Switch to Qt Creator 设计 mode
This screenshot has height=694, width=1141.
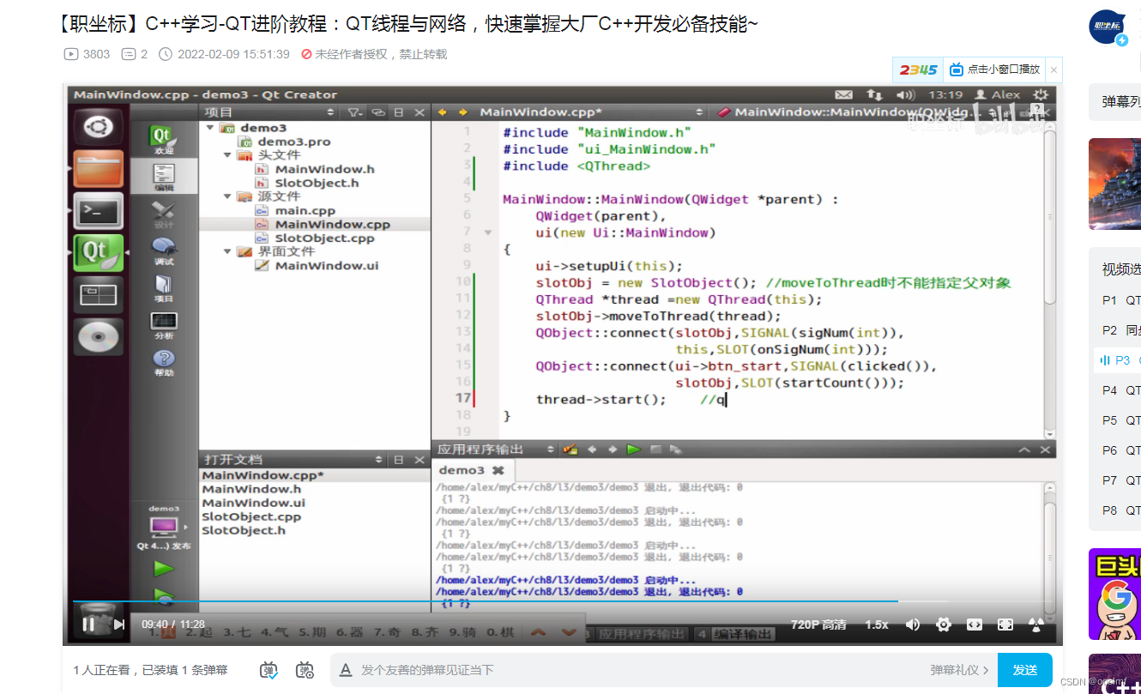(163, 214)
